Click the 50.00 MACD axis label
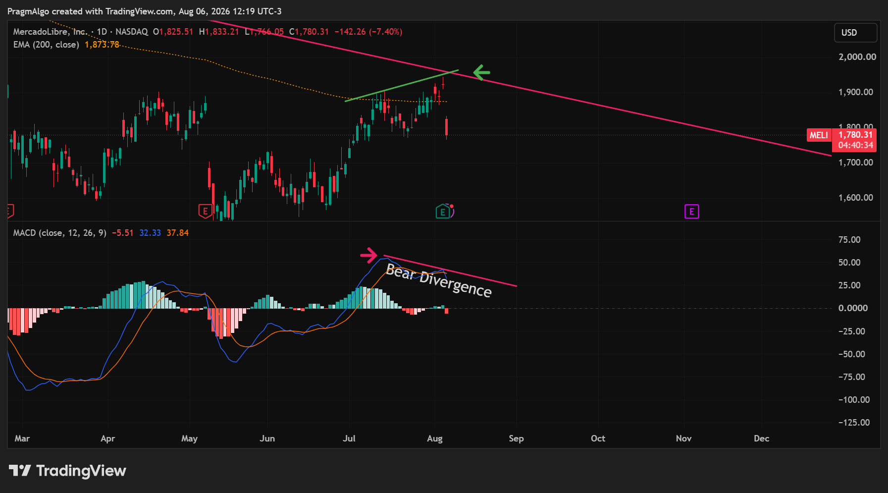The image size is (888, 493). pyautogui.click(x=849, y=263)
